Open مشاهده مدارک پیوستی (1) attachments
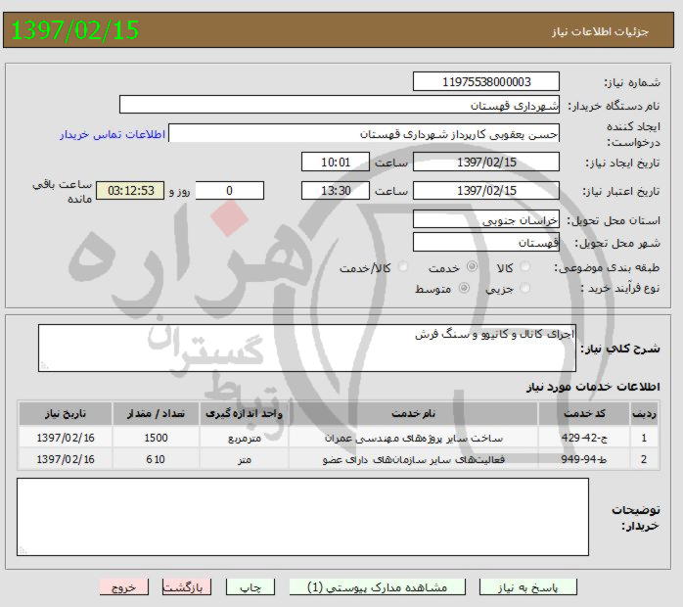The height and width of the screenshot is (607, 683). coord(378,587)
